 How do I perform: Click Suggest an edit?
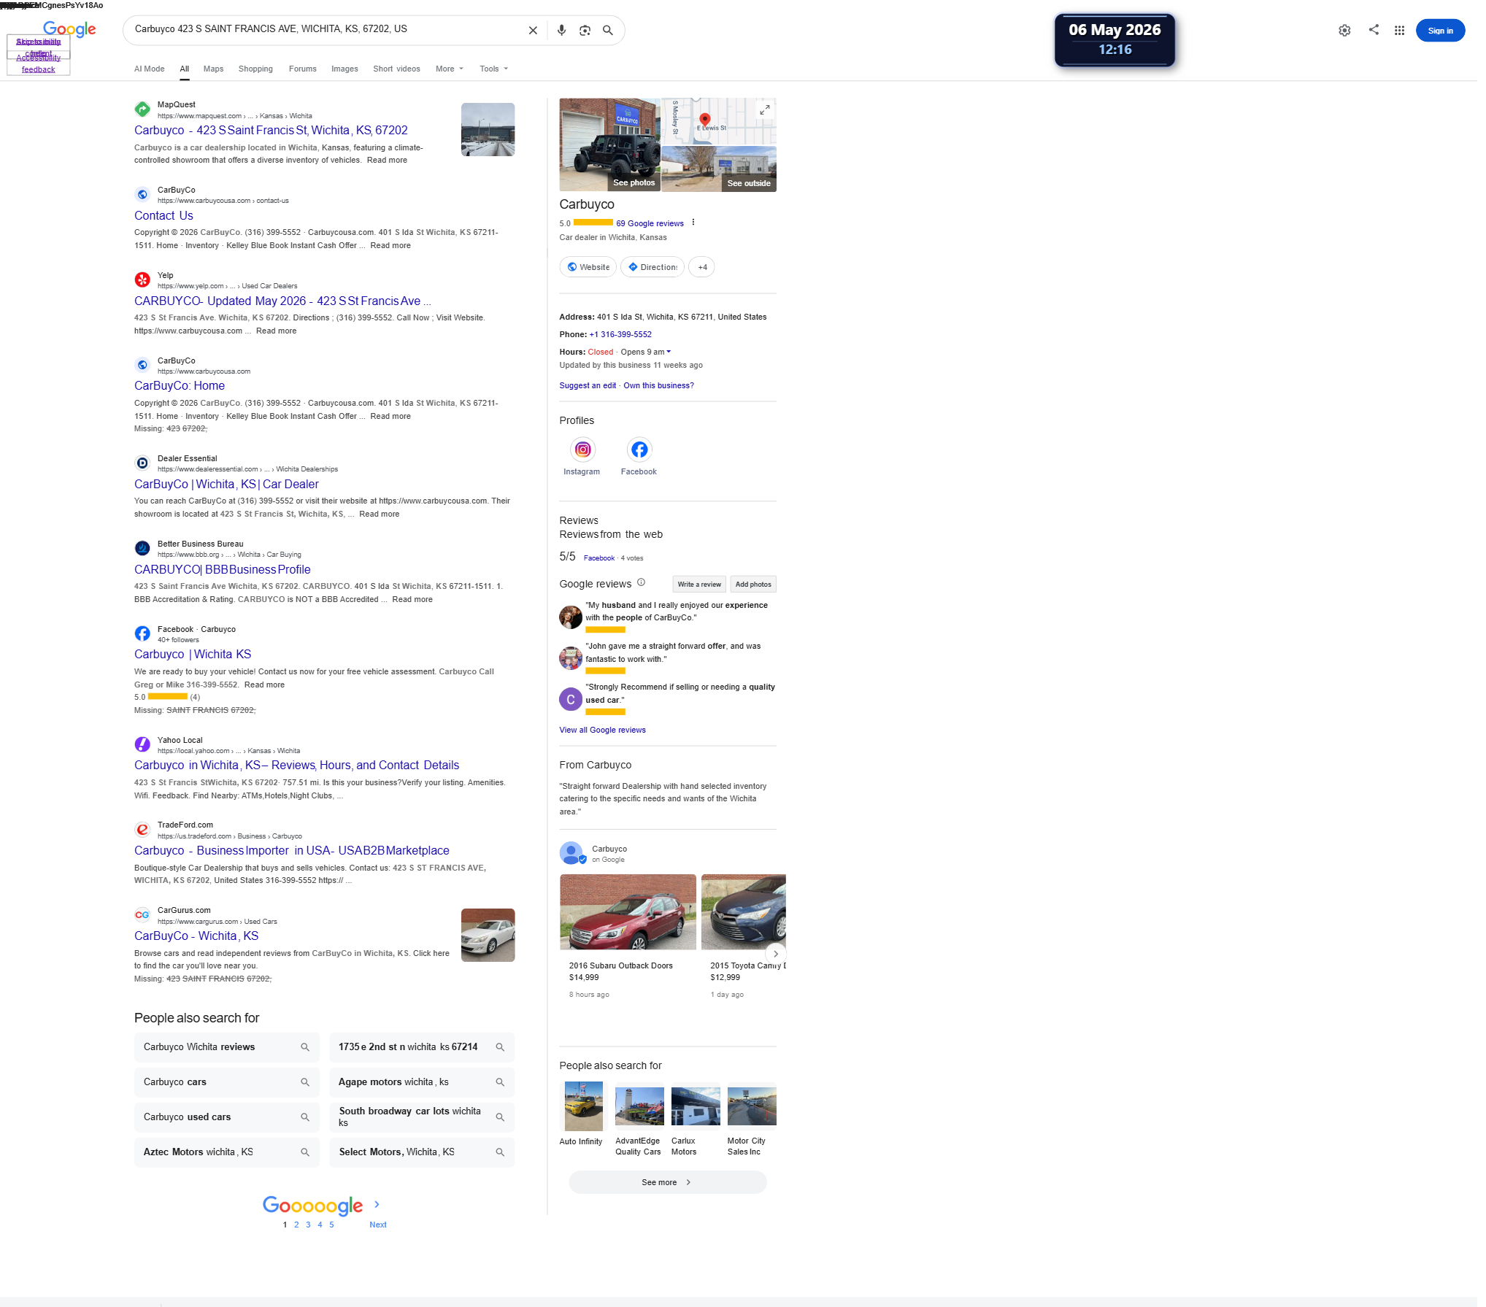click(x=588, y=386)
